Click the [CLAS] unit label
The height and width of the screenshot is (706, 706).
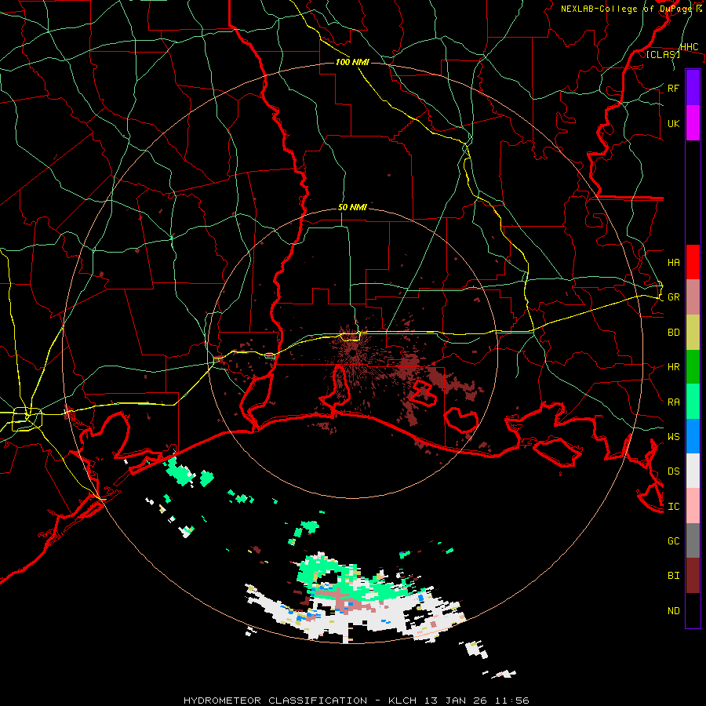663,54
